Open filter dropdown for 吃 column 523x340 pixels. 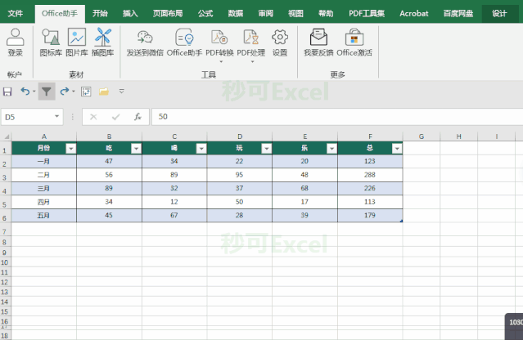point(136,149)
